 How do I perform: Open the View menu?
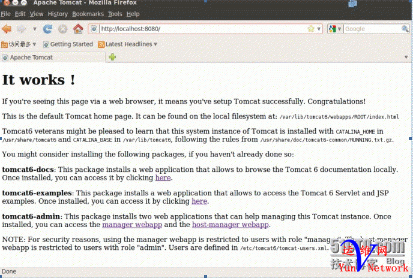tap(37, 14)
